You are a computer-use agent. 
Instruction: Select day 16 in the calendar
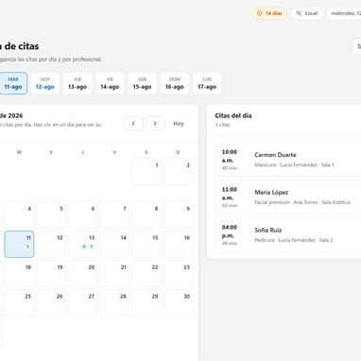tap(178, 244)
